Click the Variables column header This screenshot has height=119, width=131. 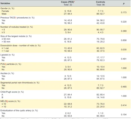[x=5, y=3]
